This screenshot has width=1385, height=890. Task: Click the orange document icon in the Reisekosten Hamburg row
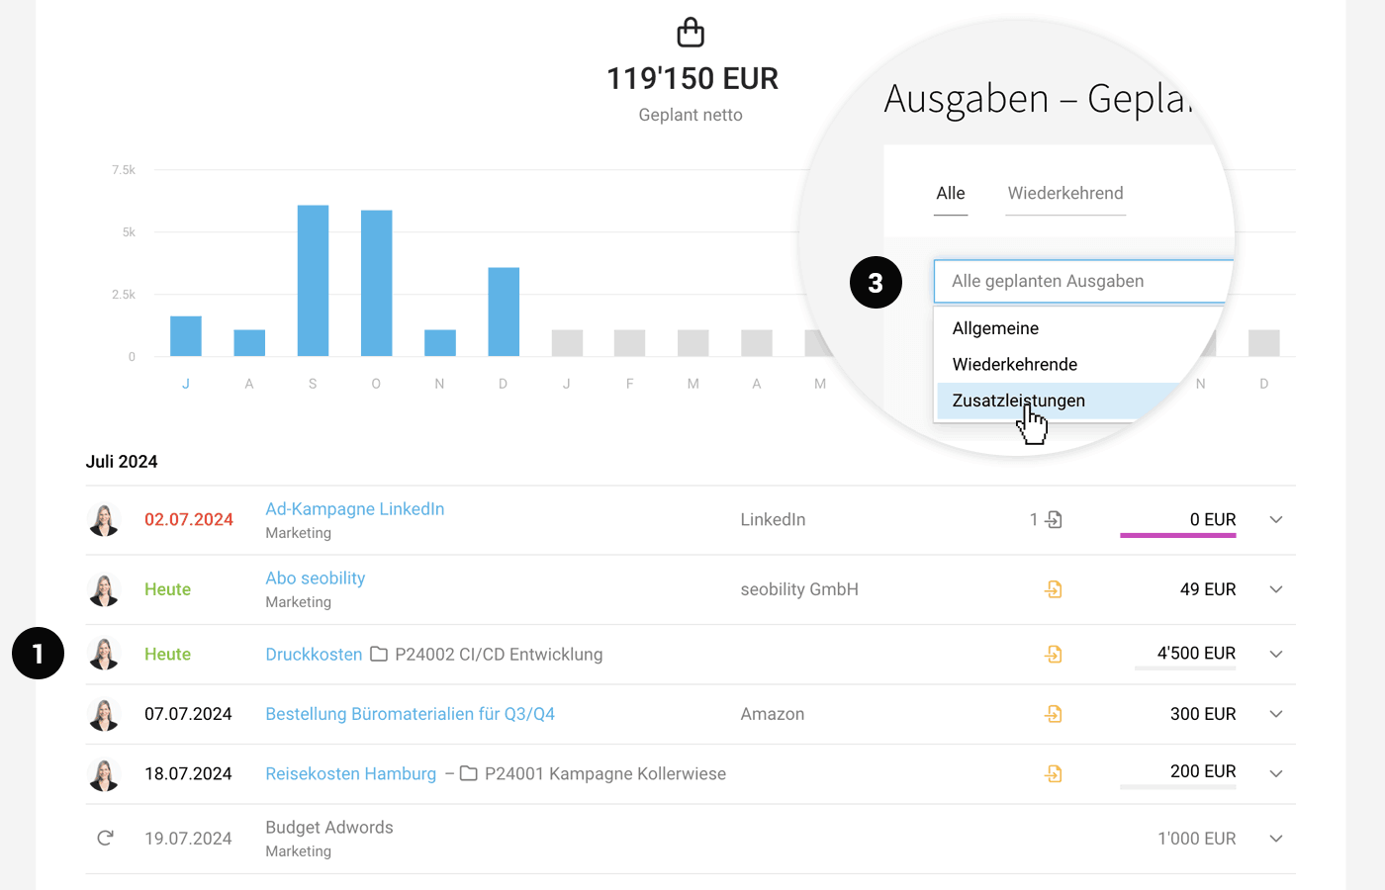tap(1054, 773)
